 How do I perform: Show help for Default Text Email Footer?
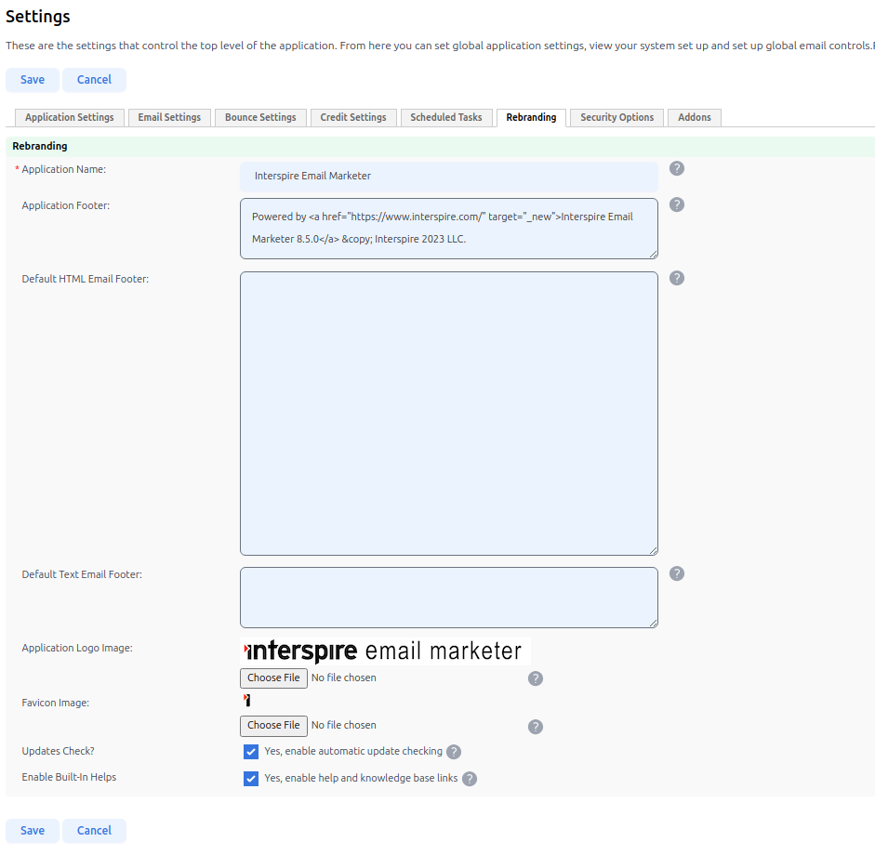tap(676, 574)
